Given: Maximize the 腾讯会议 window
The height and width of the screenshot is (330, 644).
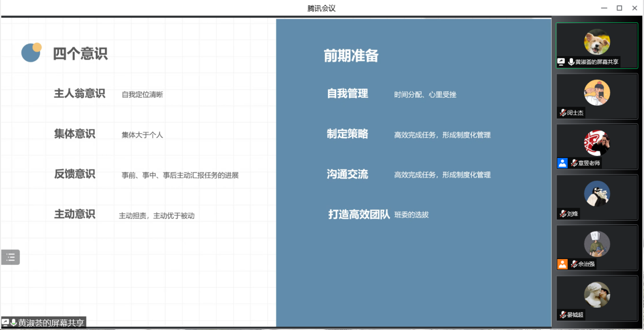Looking at the screenshot, I should point(619,8).
